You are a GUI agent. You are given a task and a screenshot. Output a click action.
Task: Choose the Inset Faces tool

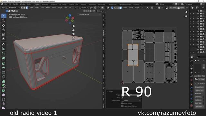(4, 63)
